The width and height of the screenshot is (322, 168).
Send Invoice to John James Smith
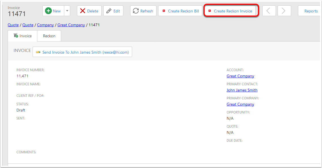click(x=82, y=52)
